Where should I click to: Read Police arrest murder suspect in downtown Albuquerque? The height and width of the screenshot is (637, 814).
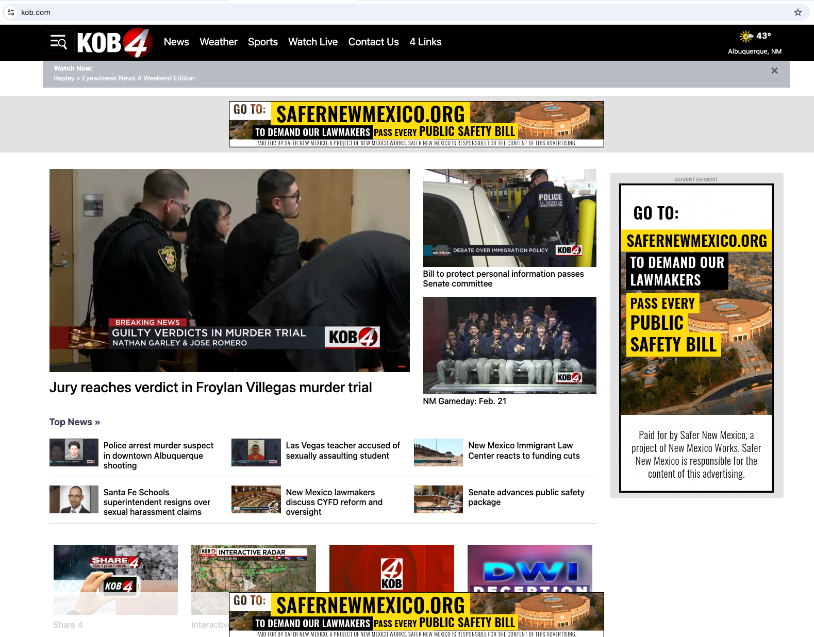tap(158, 456)
